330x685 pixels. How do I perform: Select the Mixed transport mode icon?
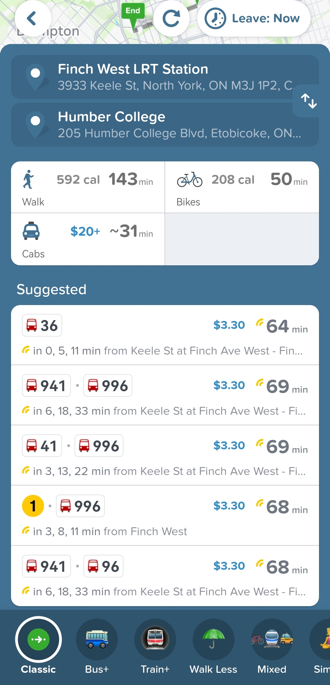click(x=272, y=639)
